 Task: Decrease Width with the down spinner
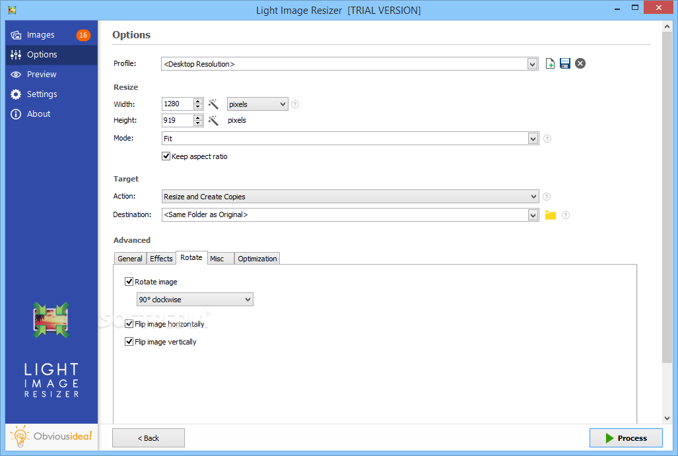point(198,107)
